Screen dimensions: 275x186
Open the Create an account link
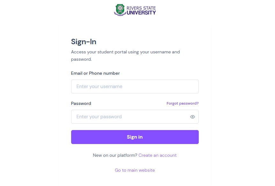click(x=157, y=155)
